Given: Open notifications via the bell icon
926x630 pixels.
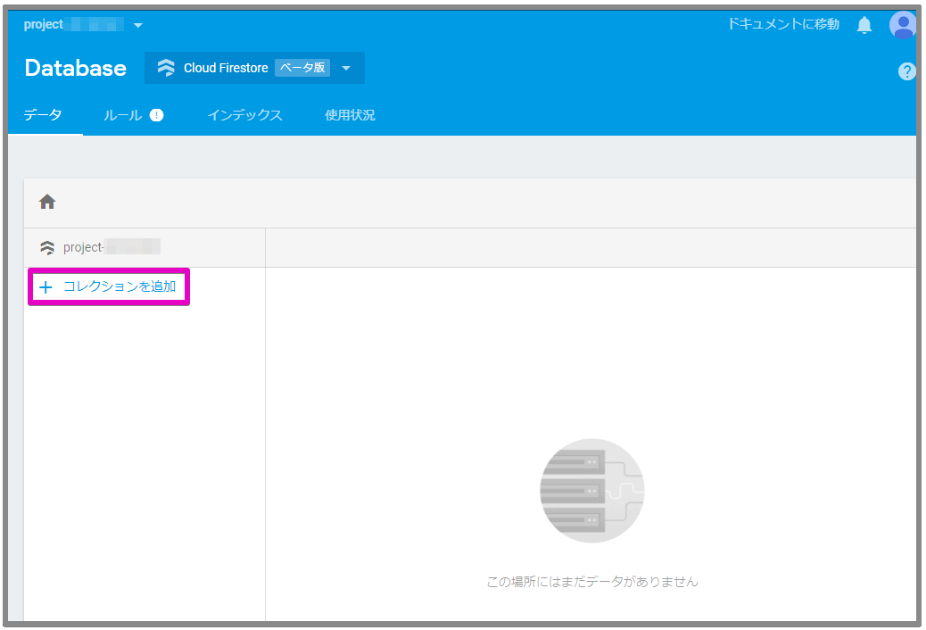Looking at the screenshot, I should coord(863,24).
